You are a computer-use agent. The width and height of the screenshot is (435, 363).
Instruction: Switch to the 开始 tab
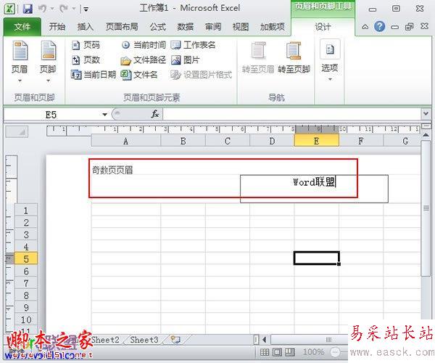pos(57,27)
